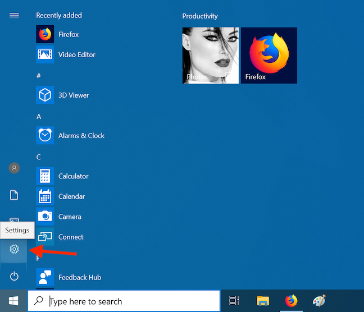Select the 'Calculator' label text

coord(74,176)
